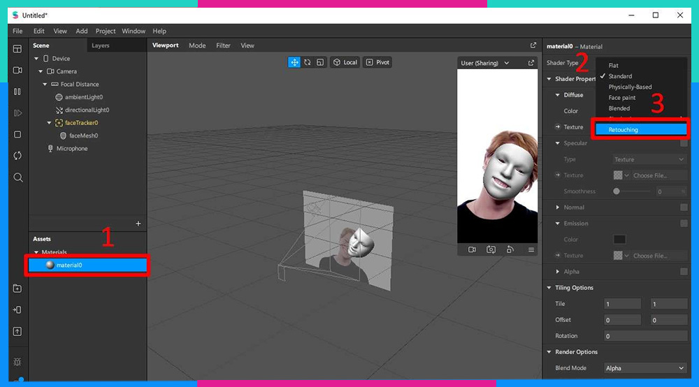Select faceMesh0 in the Scene tree
The image size is (699, 387).
point(83,136)
